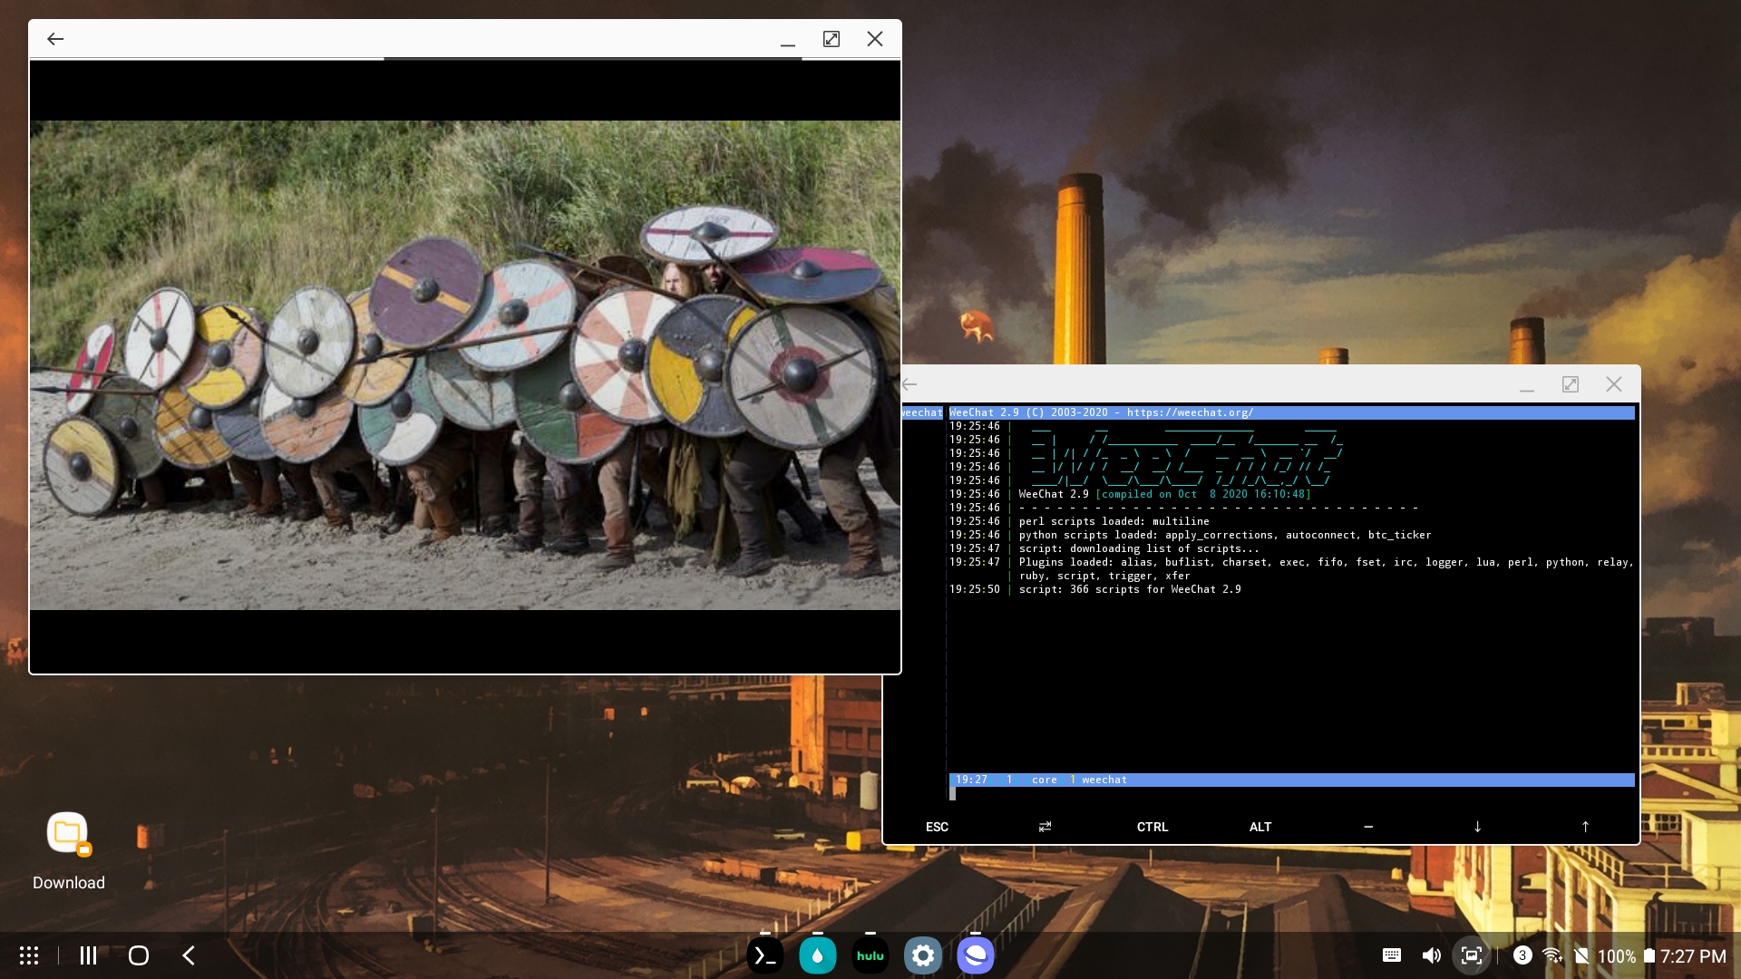Take a screen capture from tray

pos(1472,955)
